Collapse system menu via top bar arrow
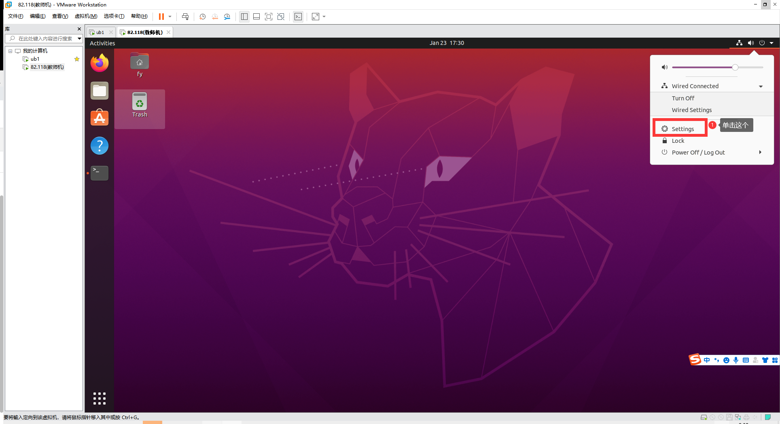Screen dimensions: 780x424 [x=772, y=43]
